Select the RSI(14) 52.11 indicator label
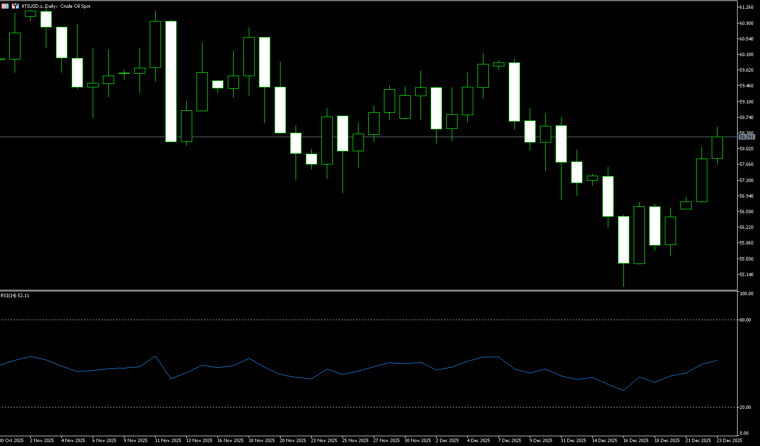Screen dimensions: 760x446 pyautogui.click(x=15, y=295)
